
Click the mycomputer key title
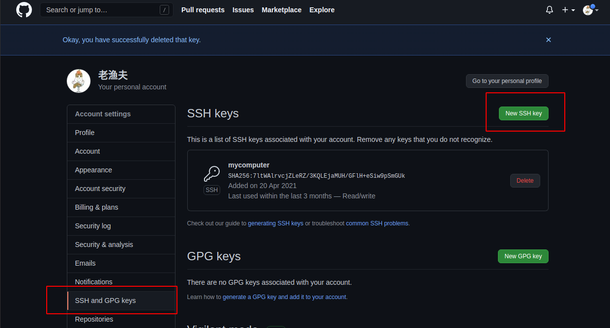(249, 165)
